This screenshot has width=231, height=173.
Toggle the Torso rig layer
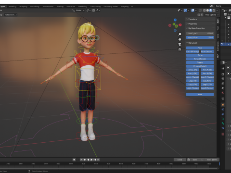tap(200, 55)
